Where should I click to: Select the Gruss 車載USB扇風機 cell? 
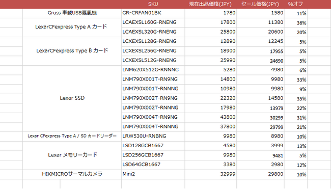(x=72, y=13)
